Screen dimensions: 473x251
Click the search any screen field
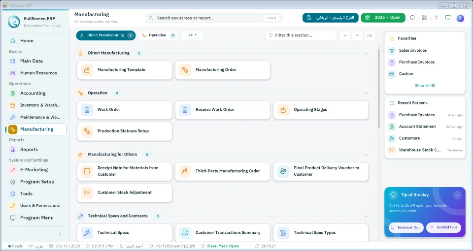coord(213,18)
